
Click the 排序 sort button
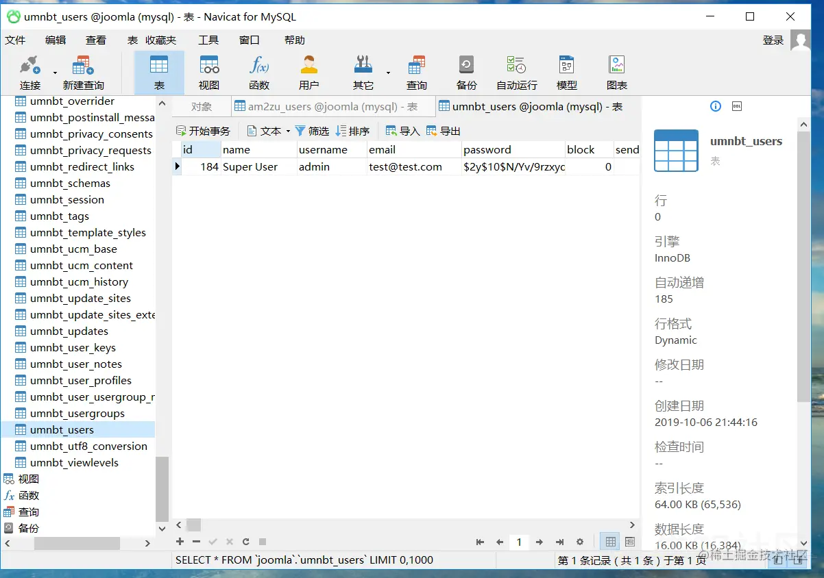pos(352,131)
